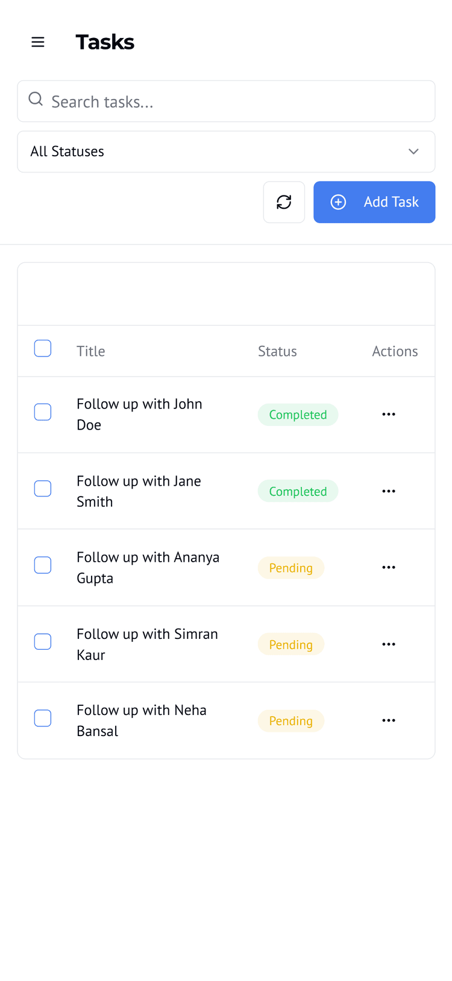This screenshot has height=981, width=452.
Task: Check the Follow up with John Doe task
Action: pos(43,412)
